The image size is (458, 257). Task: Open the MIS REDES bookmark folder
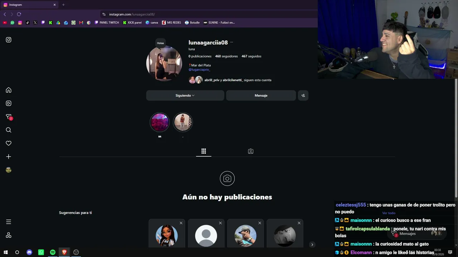(171, 22)
